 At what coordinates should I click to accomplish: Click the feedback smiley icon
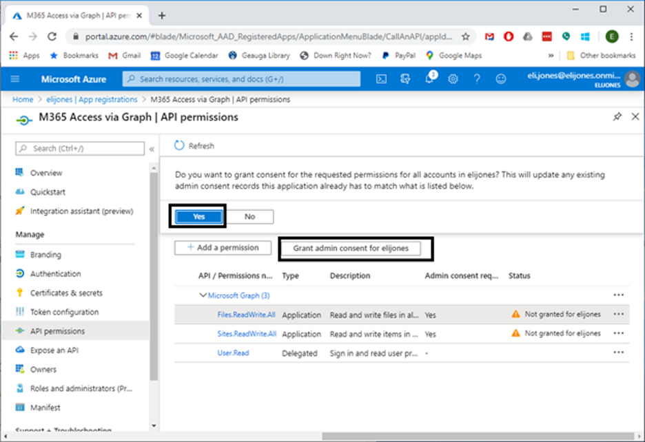pos(500,79)
